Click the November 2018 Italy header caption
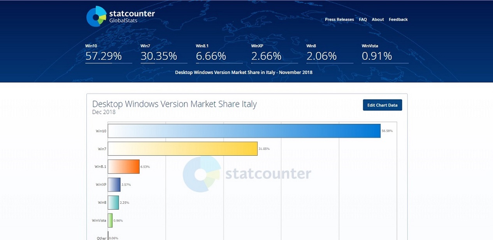The width and height of the screenshot is (493, 240). [x=244, y=72]
